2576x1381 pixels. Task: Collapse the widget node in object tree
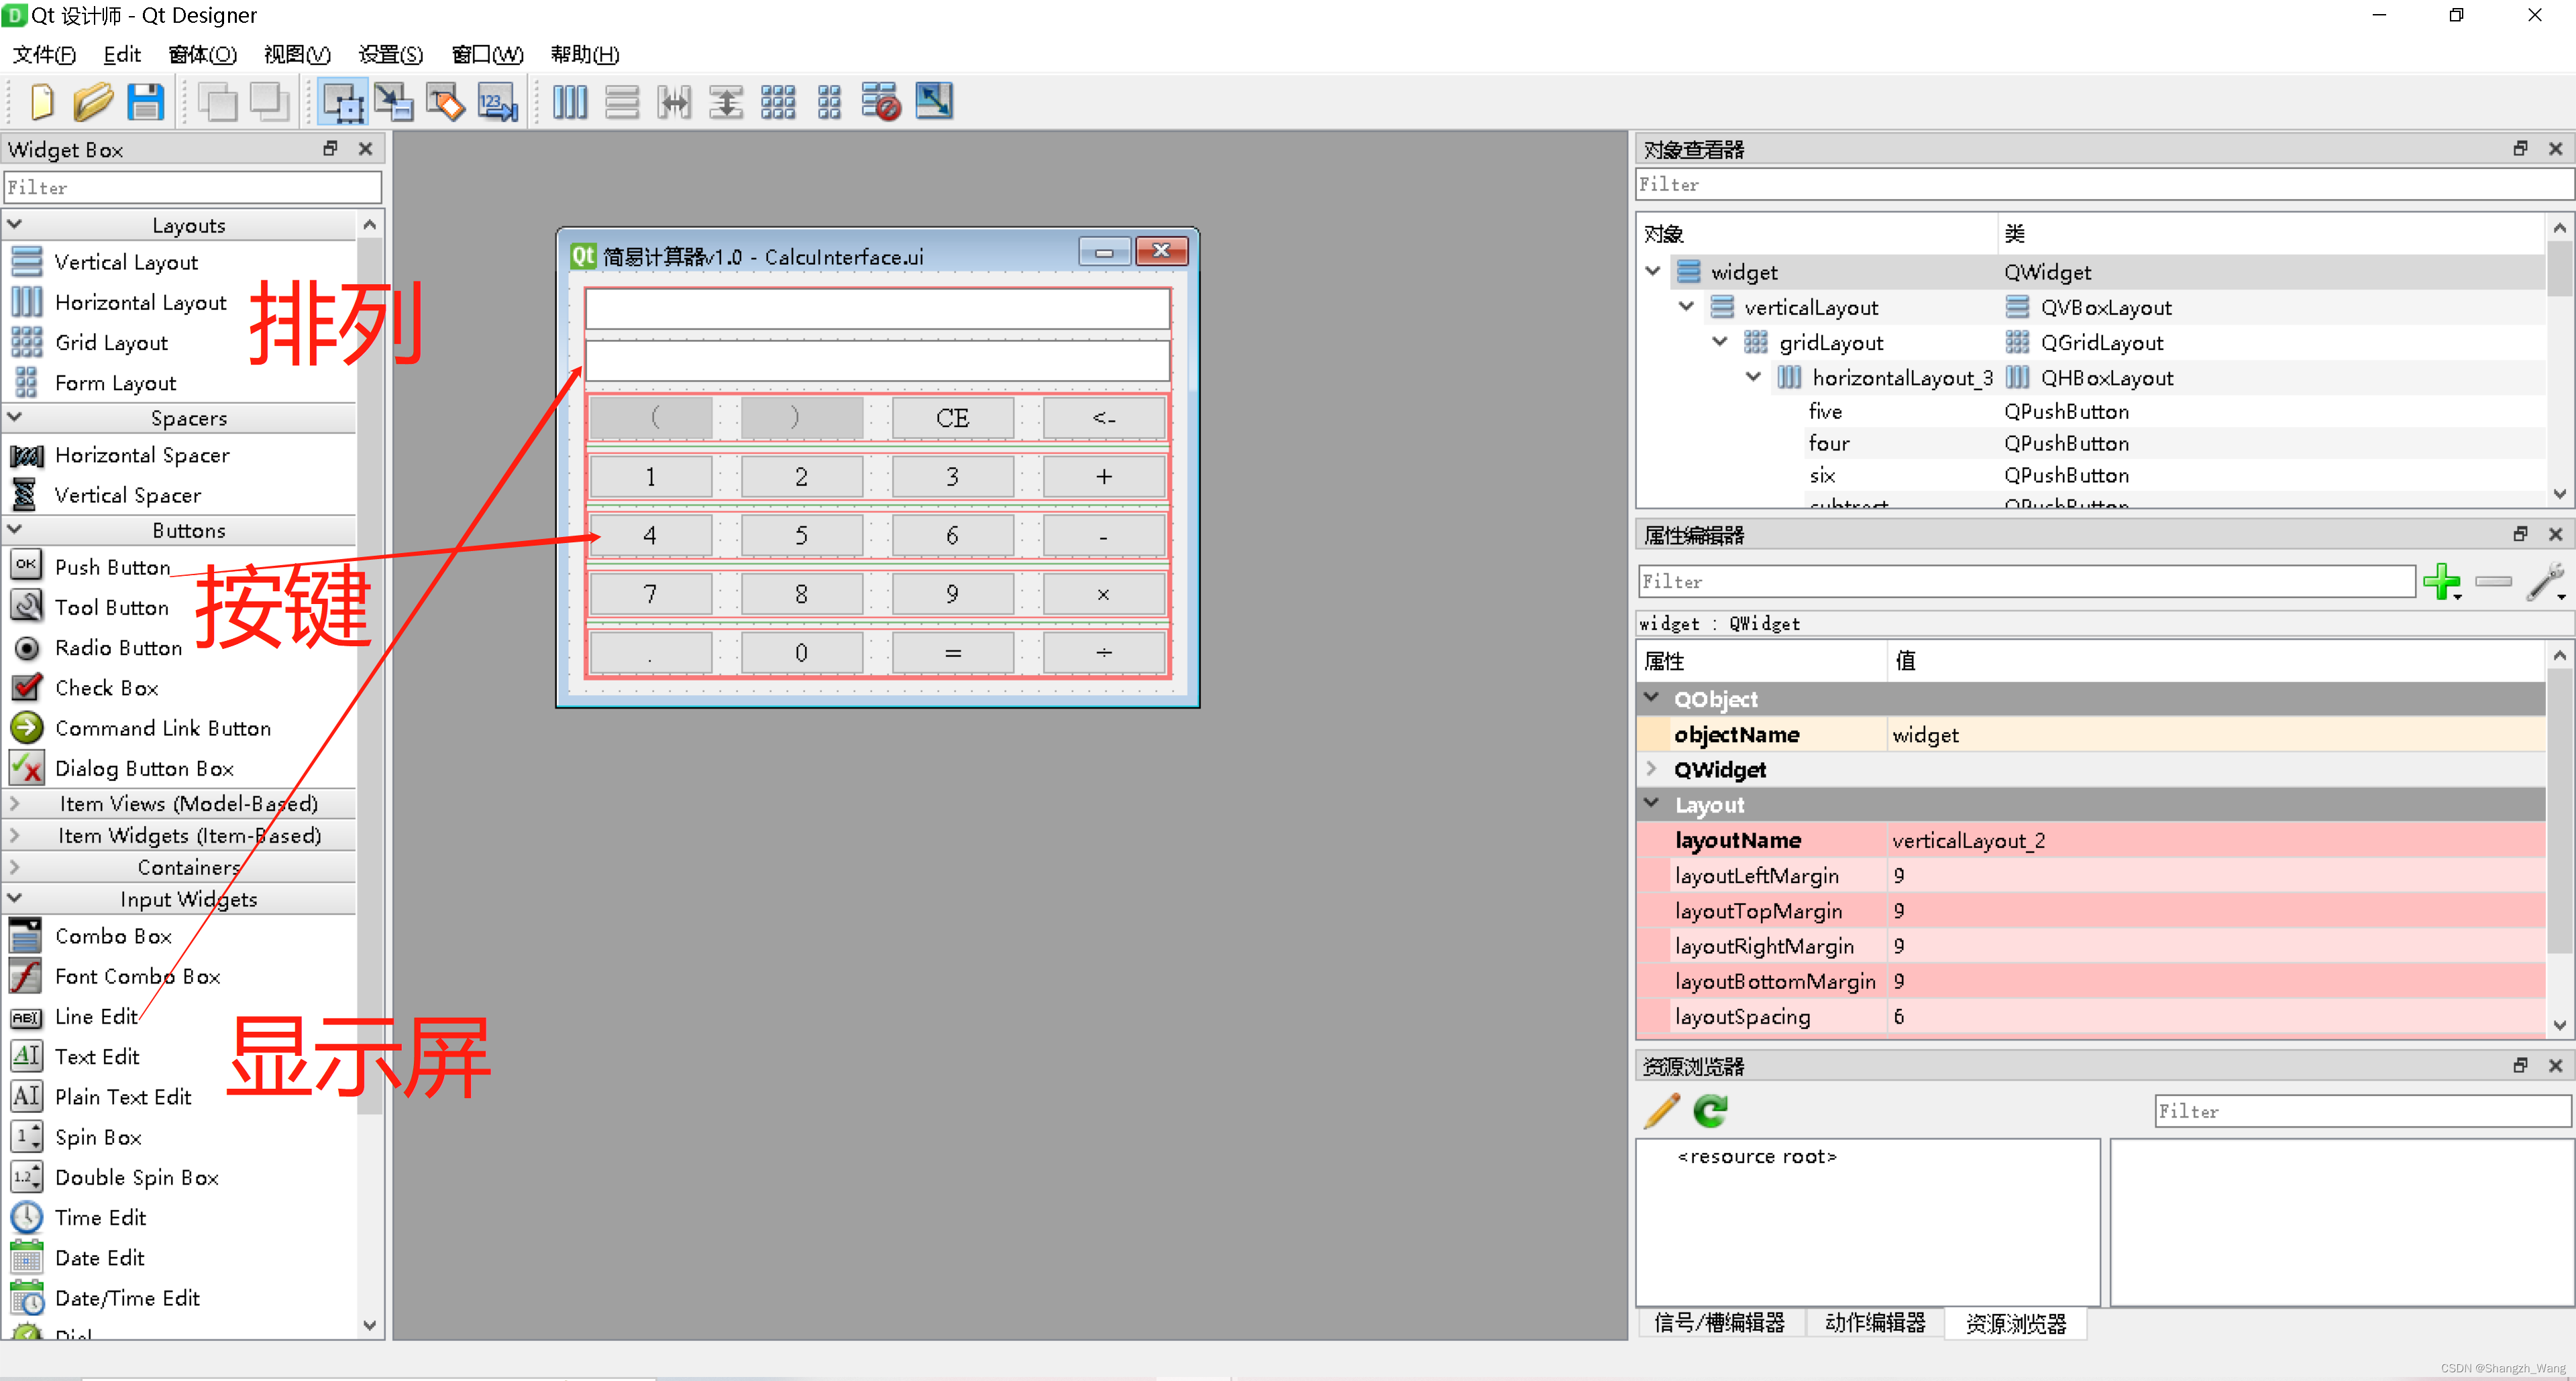(1653, 272)
